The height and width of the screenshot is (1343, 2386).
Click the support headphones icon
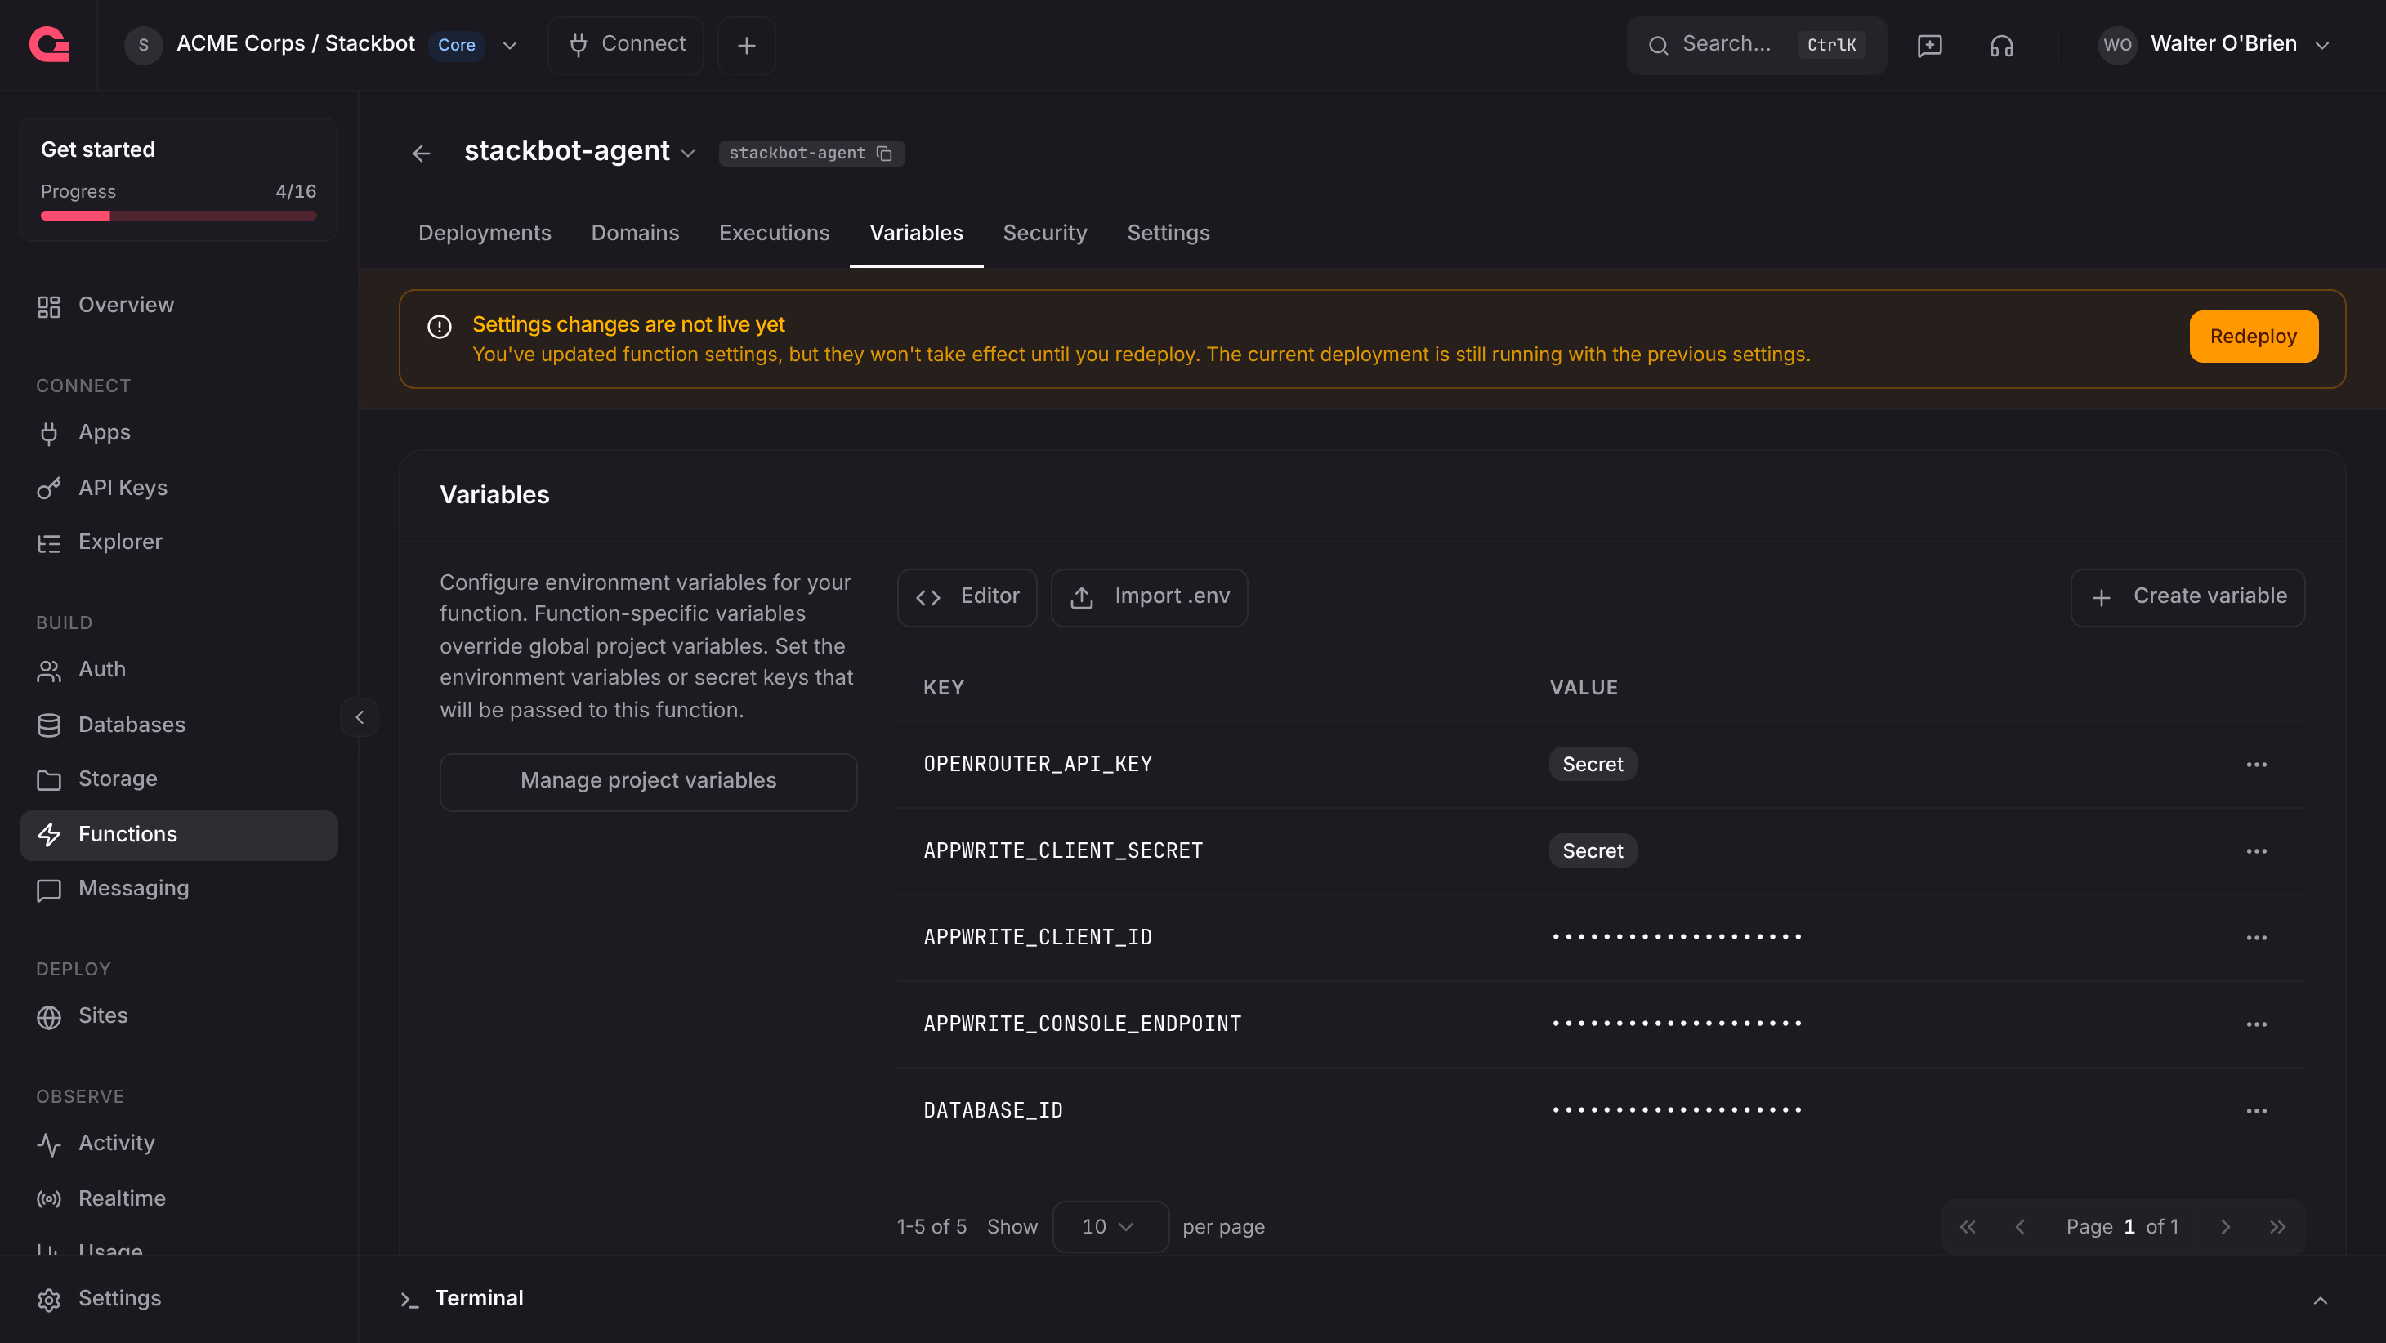pyautogui.click(x=2002, y=46)
